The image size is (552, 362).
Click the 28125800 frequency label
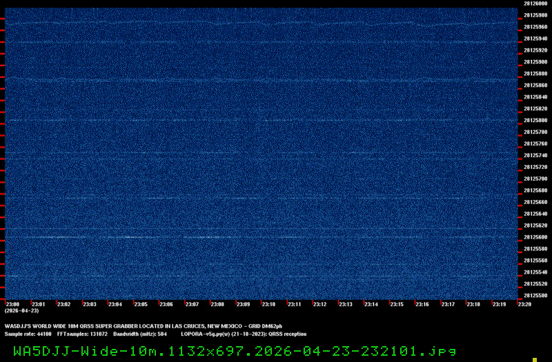point(535,120)
